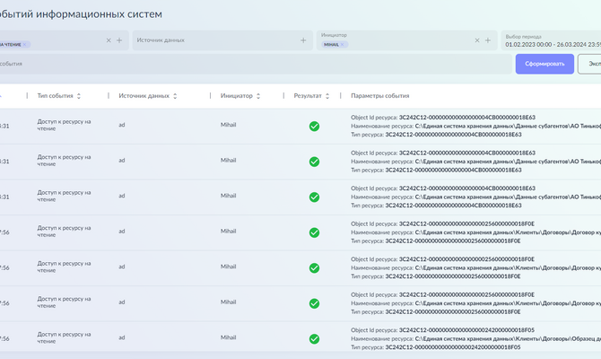Screen dimensions: 601x359
Task: Sort table by Инициатор column
Action: [x=259, y=96]
